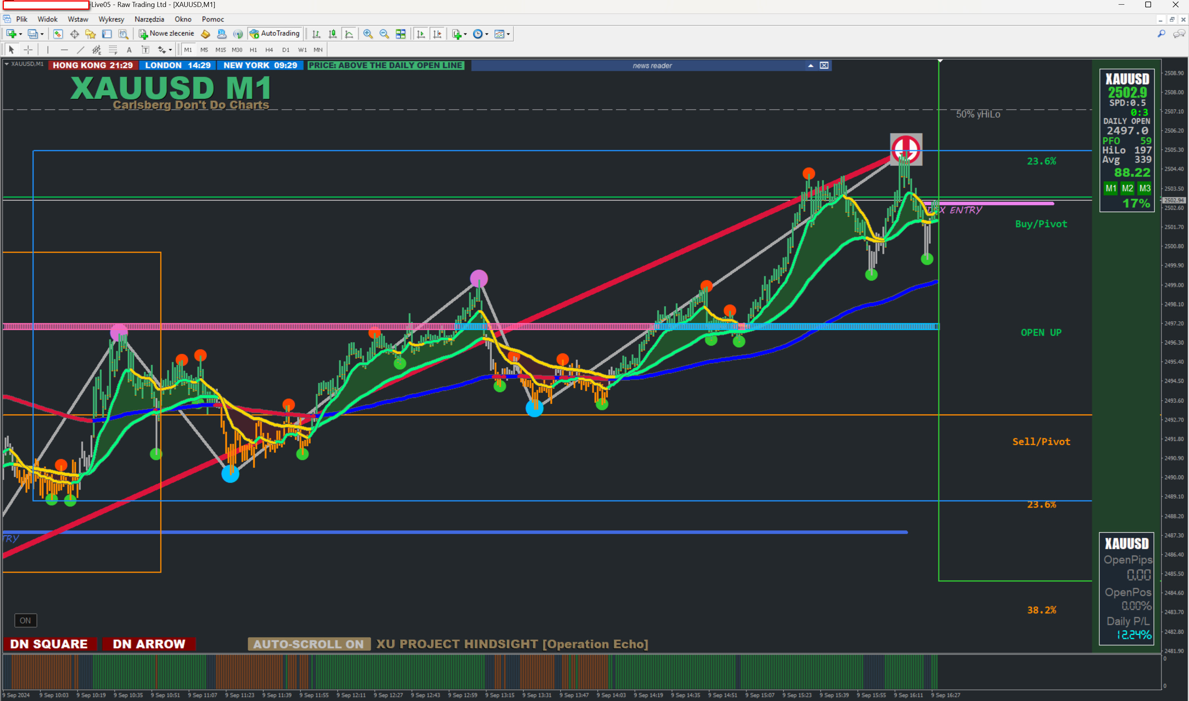This screenshot has height=701, width=1189.
Task: Select the crosshair cursor tool
Action: pos(28,50)
